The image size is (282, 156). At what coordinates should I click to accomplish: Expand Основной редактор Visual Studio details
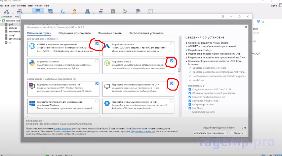coord(187,43)
